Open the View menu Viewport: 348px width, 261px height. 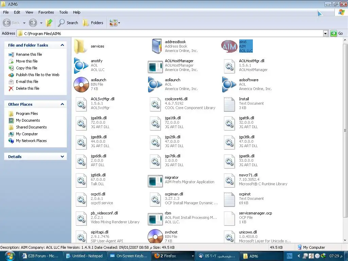(x=29, y=12)
